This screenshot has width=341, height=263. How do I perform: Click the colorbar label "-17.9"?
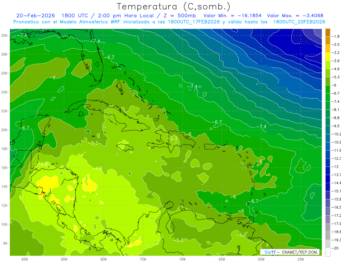pyautogui.click(x=336, y=224)
